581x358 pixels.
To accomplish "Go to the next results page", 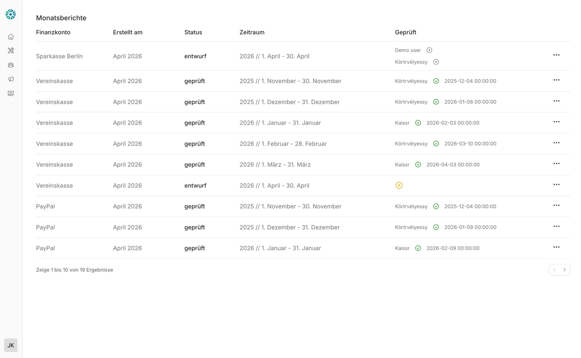I will [x=565, y=270].
